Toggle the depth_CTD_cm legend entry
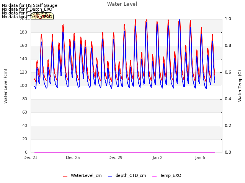The image size is (245, 183). coord(127,175)
